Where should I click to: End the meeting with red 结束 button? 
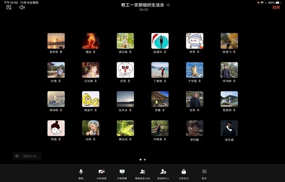(x=276, y=7)
